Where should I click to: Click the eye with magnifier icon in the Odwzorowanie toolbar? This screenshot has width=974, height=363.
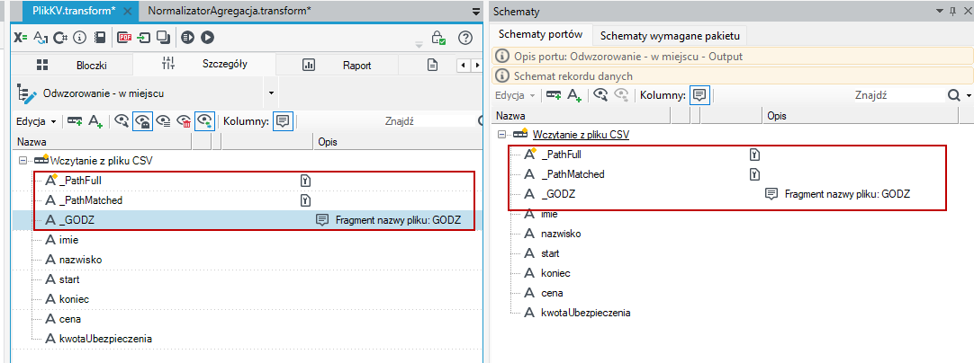122,121
